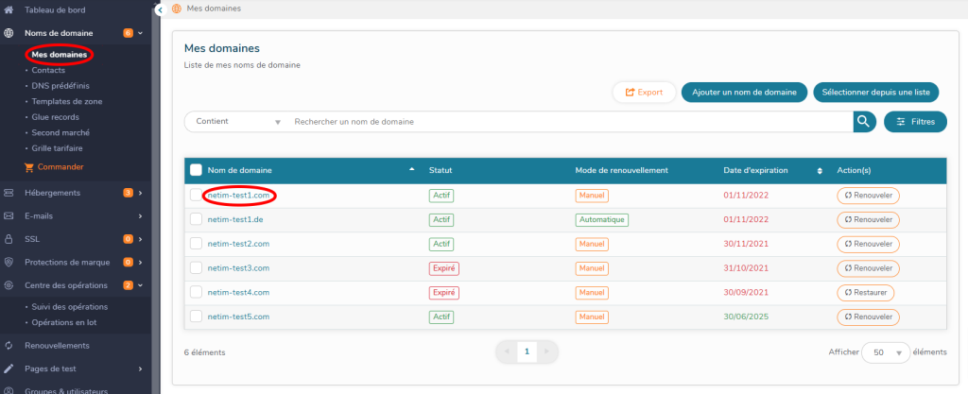Select the netim-test5.com row checkbox
Image resolution: width=968 pixels, height=394 pixels.
(196, 317)
